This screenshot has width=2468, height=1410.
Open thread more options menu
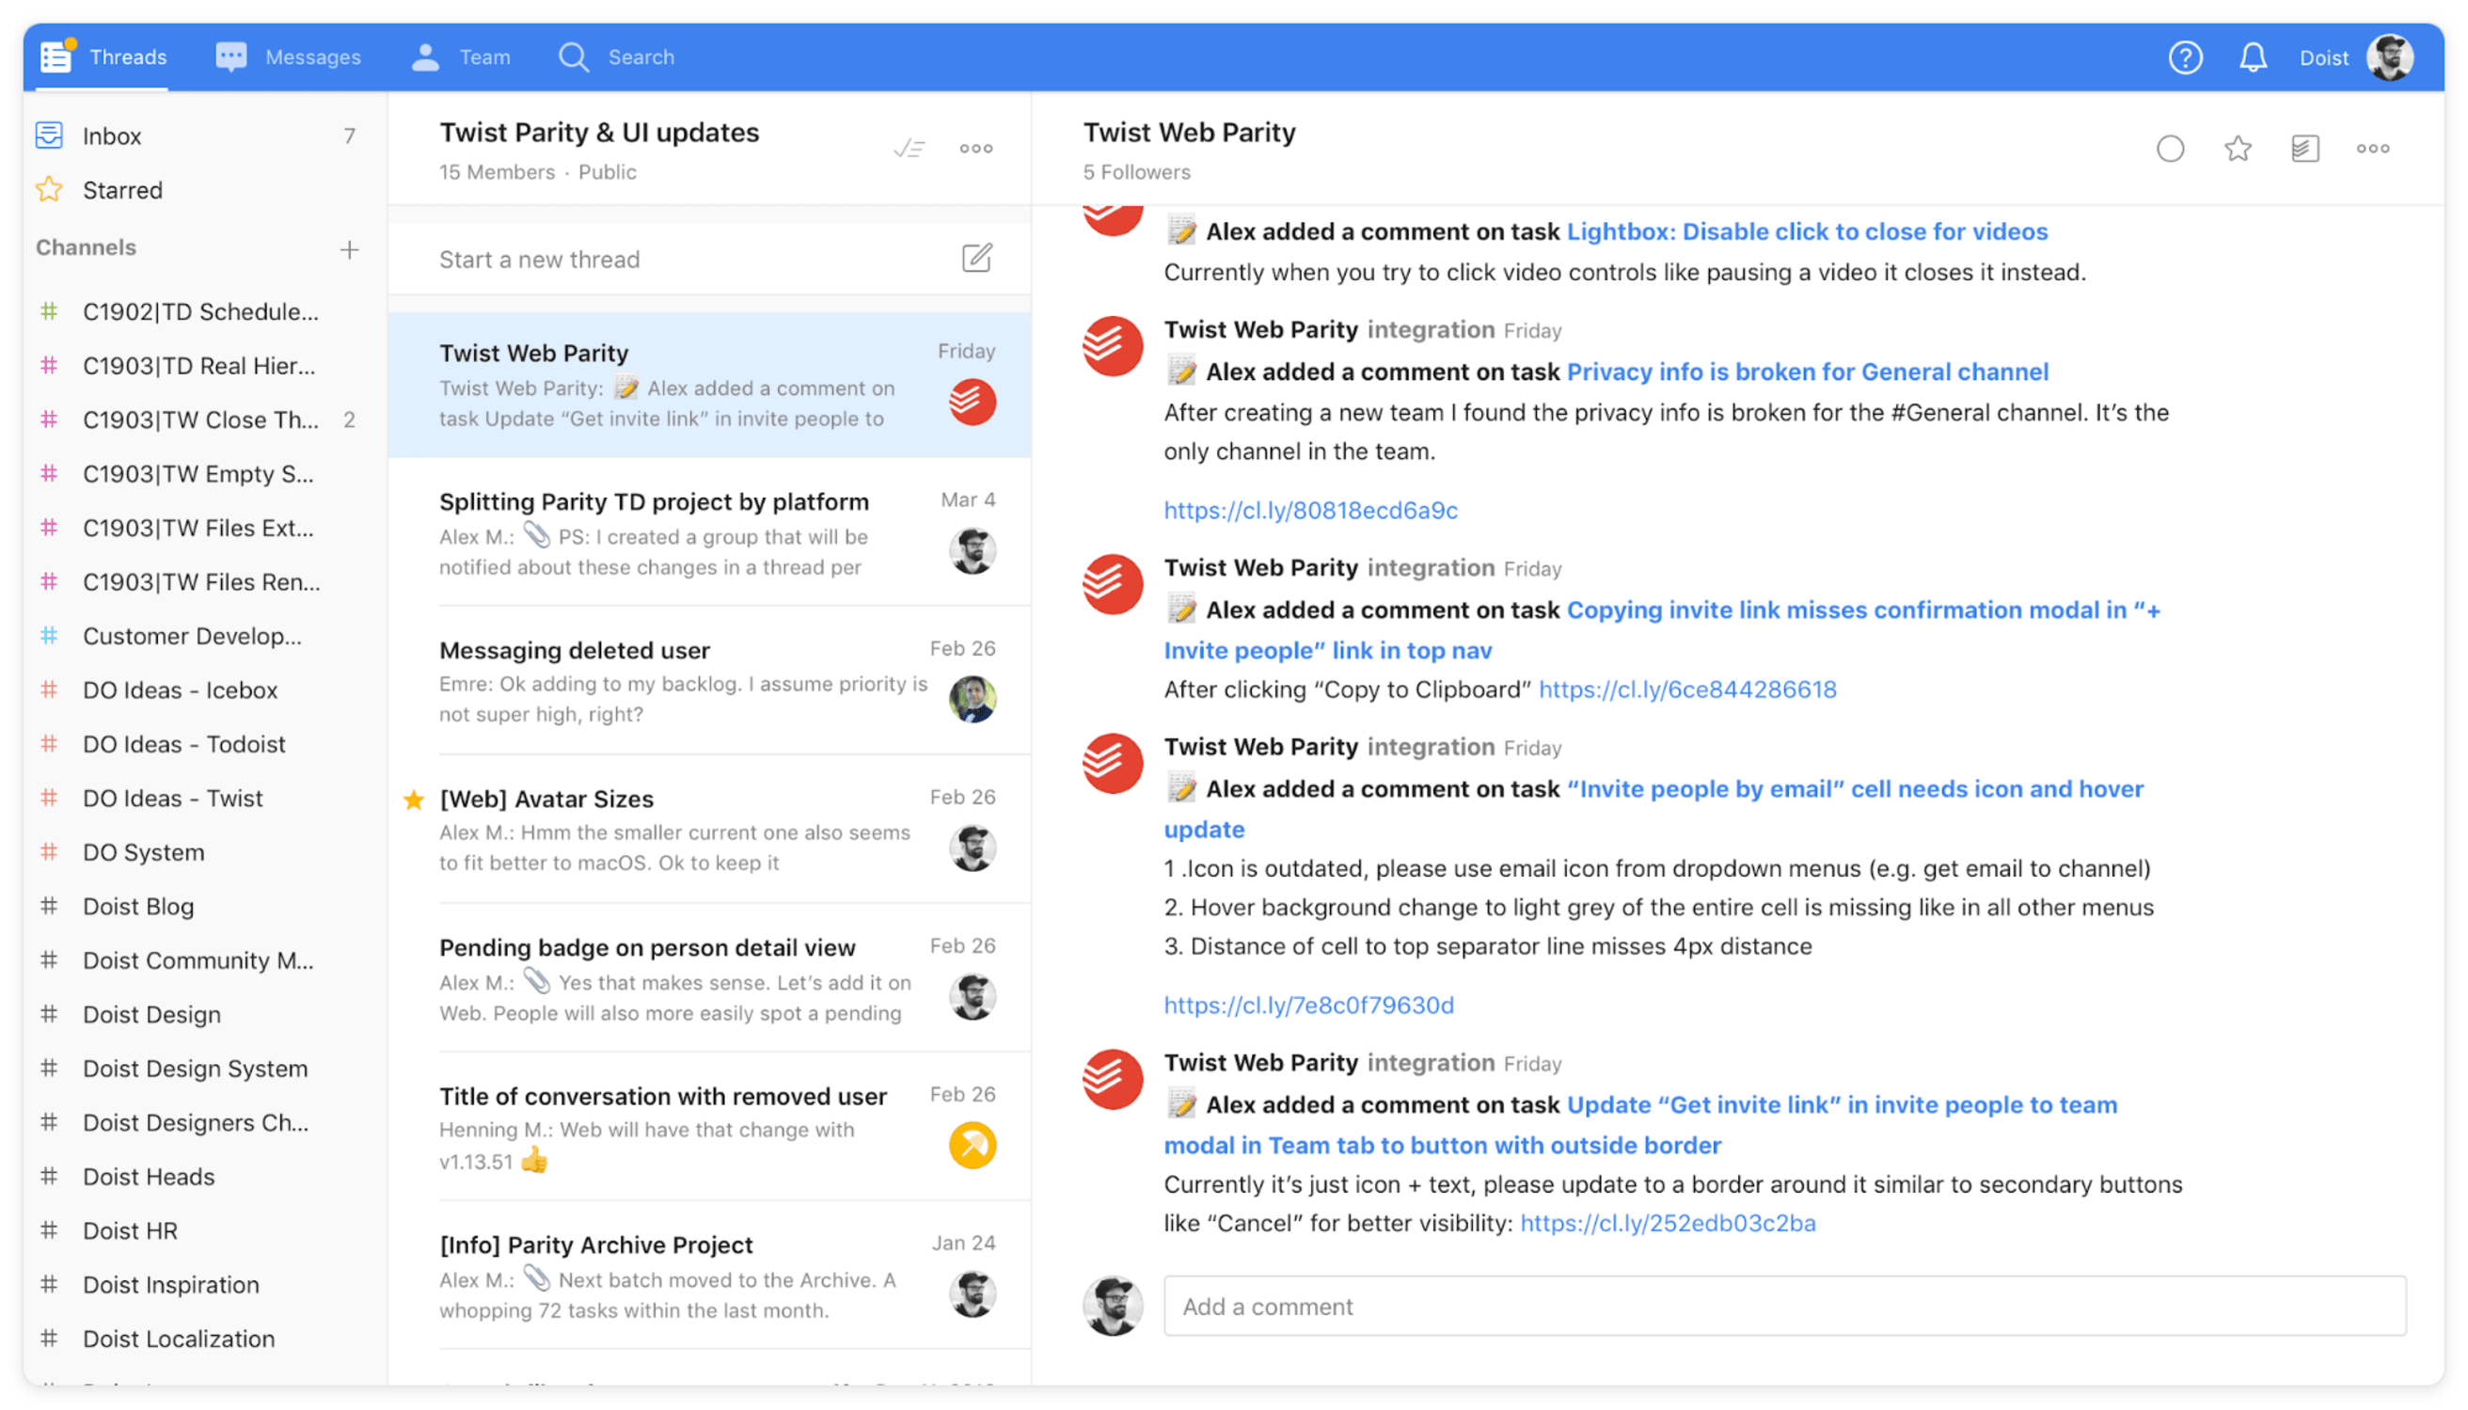click(2371, 149)
